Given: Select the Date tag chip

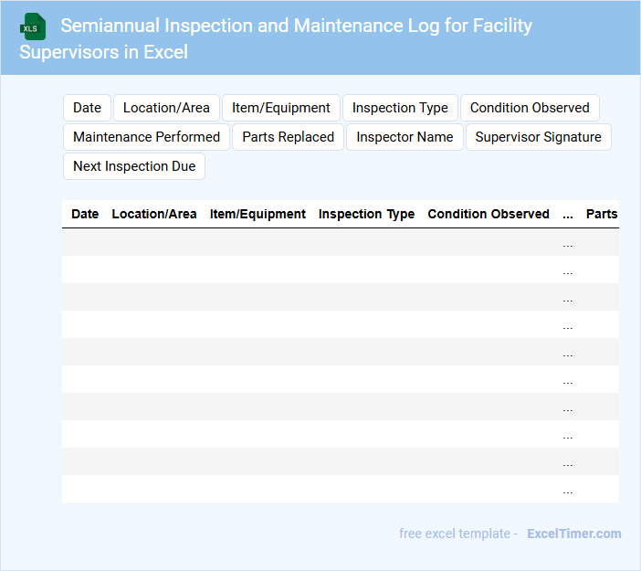Looking at the screenshot, I should pyautogui.click(x=87, y=108).
